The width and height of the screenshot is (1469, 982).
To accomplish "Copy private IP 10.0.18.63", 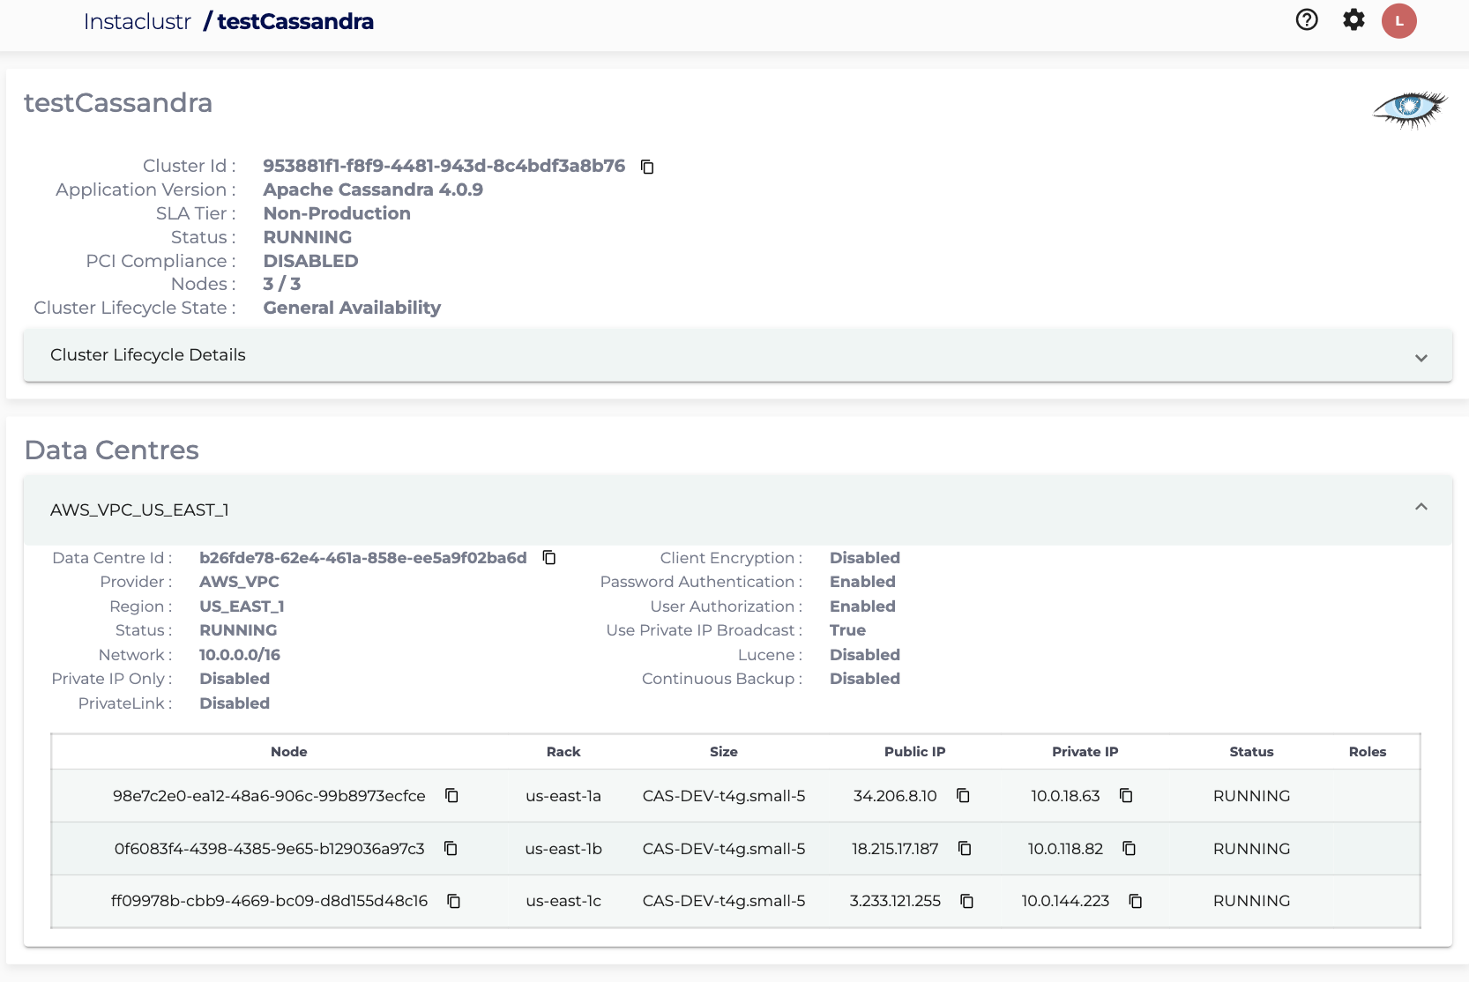I will [x=1126, y=796].
